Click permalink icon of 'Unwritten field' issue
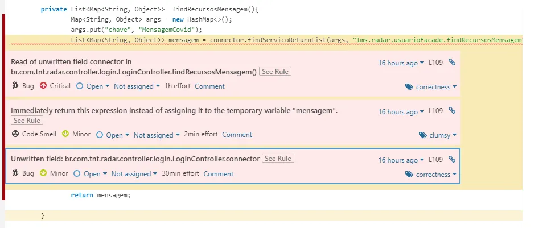Screen dimensions: 551x228 click(x=451, y=160)
